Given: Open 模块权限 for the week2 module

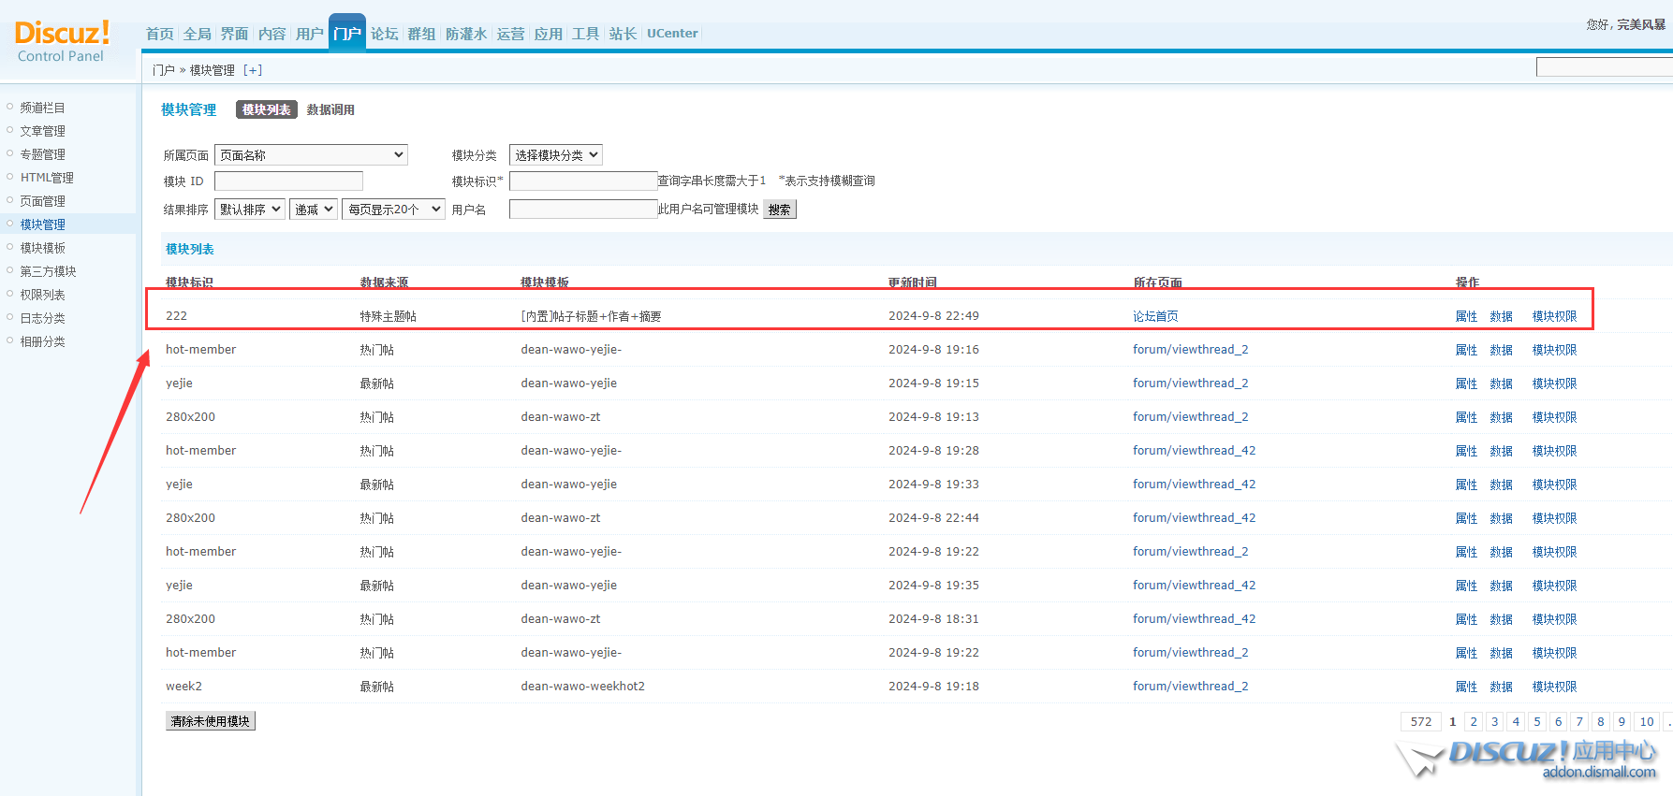Looking at the screenshot, I should [1554, 687].
